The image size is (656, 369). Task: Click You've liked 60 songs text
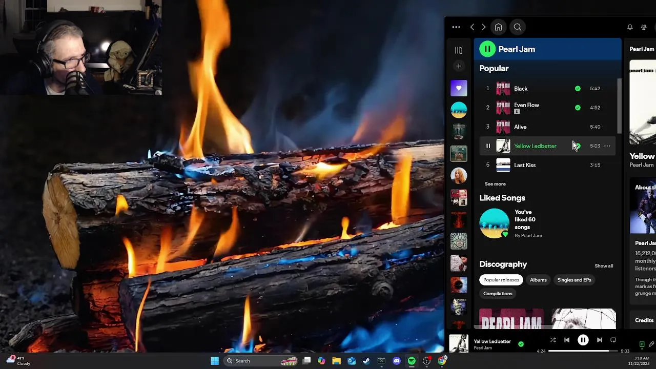click(x=525, y=219)
